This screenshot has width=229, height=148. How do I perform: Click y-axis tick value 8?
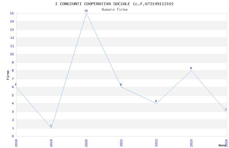13,71
